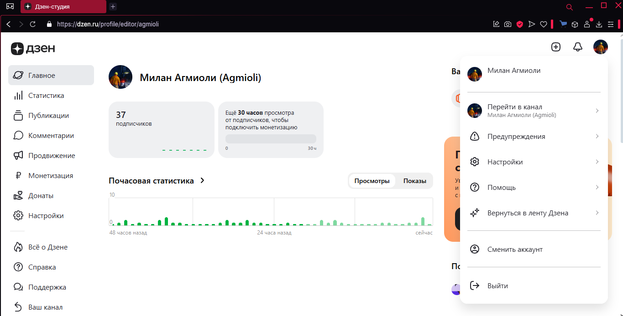The height and width of the screenshot is (316, 623).
Task: Click the profile avatar in header
Action: point(601,47)
